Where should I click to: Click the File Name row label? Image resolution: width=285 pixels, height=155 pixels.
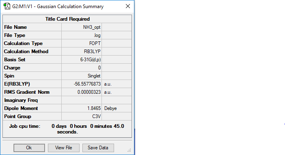15,27
